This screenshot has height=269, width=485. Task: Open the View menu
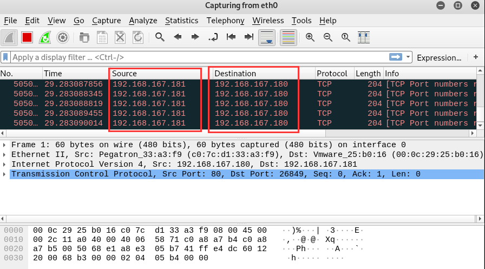[x=57, y=21]
